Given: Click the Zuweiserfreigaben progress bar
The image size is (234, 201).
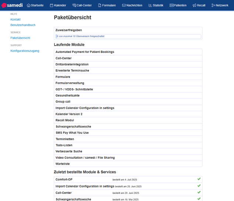Looking at the screenshot, I should click(128, 36).
